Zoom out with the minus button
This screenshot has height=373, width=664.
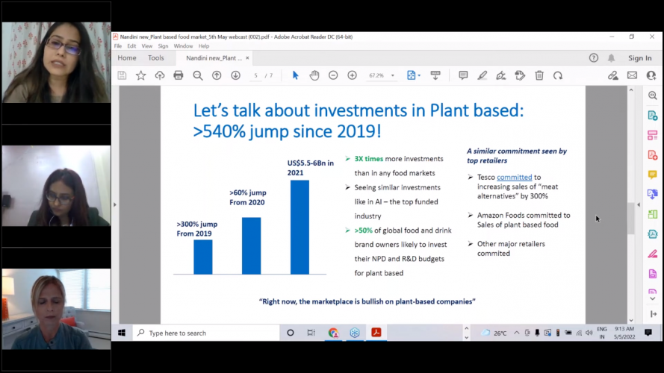point(333,75)
